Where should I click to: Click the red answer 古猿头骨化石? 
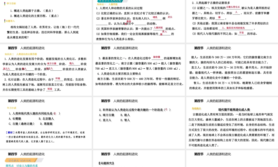(233, 7)
